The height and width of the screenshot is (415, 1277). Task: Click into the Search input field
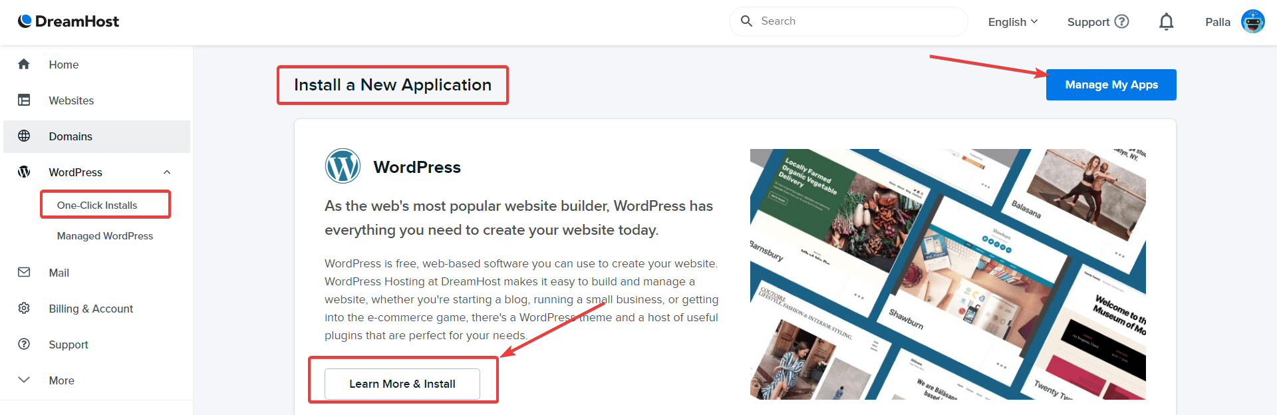point(848,21)
